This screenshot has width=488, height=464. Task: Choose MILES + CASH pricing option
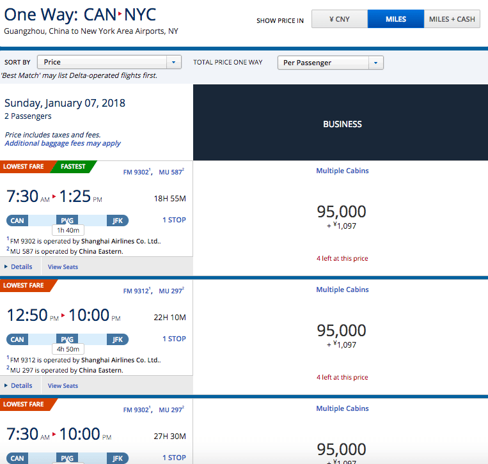[452, 19]
